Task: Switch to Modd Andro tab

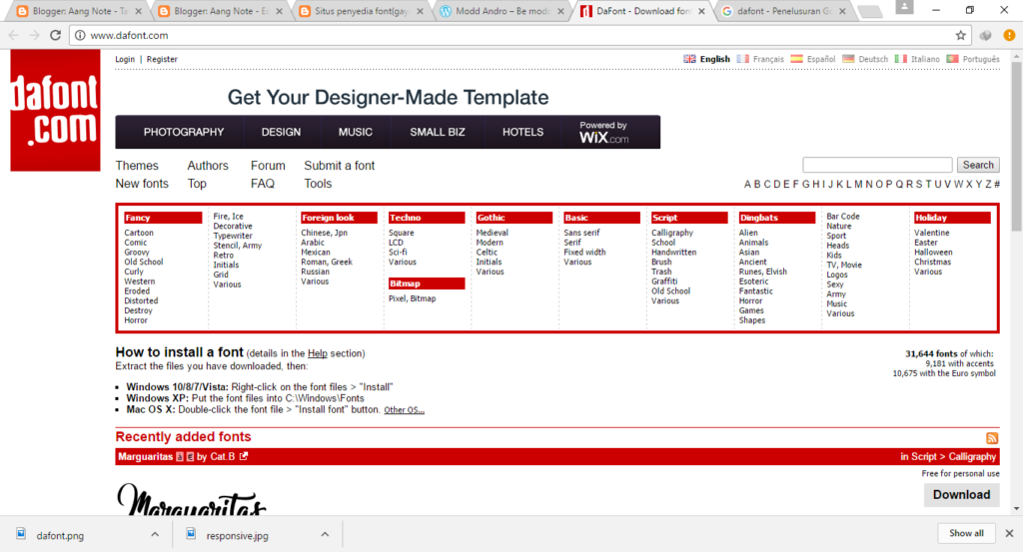Action: point(503,11)
